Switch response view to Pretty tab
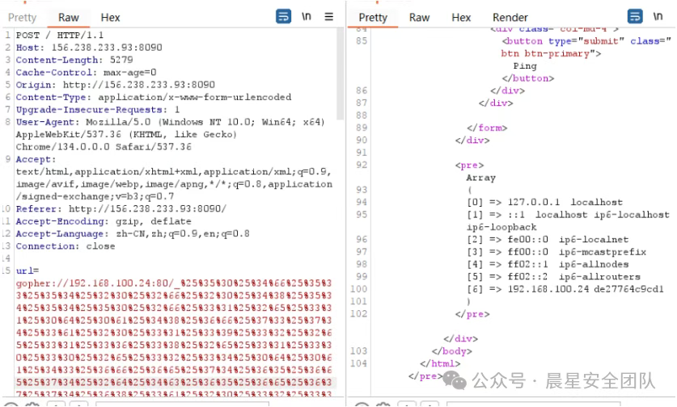677x407 pixels. coord(373,17)
